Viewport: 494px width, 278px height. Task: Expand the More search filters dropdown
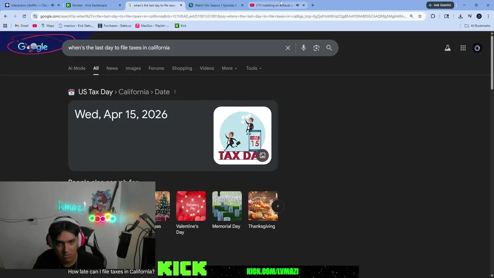229,68
